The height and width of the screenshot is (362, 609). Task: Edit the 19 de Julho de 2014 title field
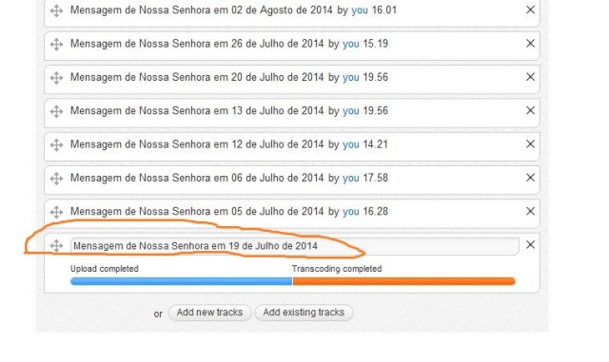pyautogui.click(x=294, y=246)
